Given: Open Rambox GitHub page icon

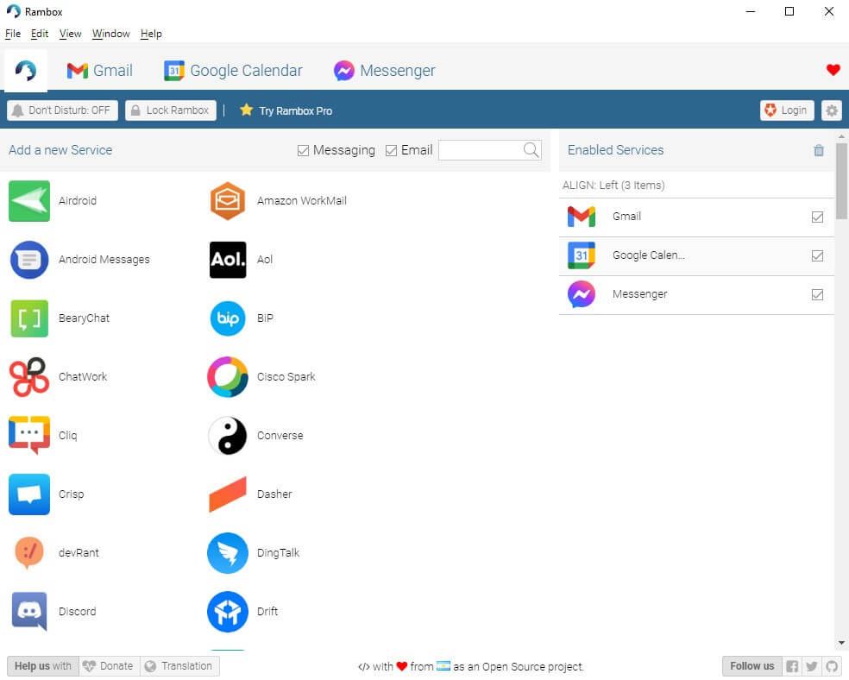Looking at the screenshot, I should point(832,666).
